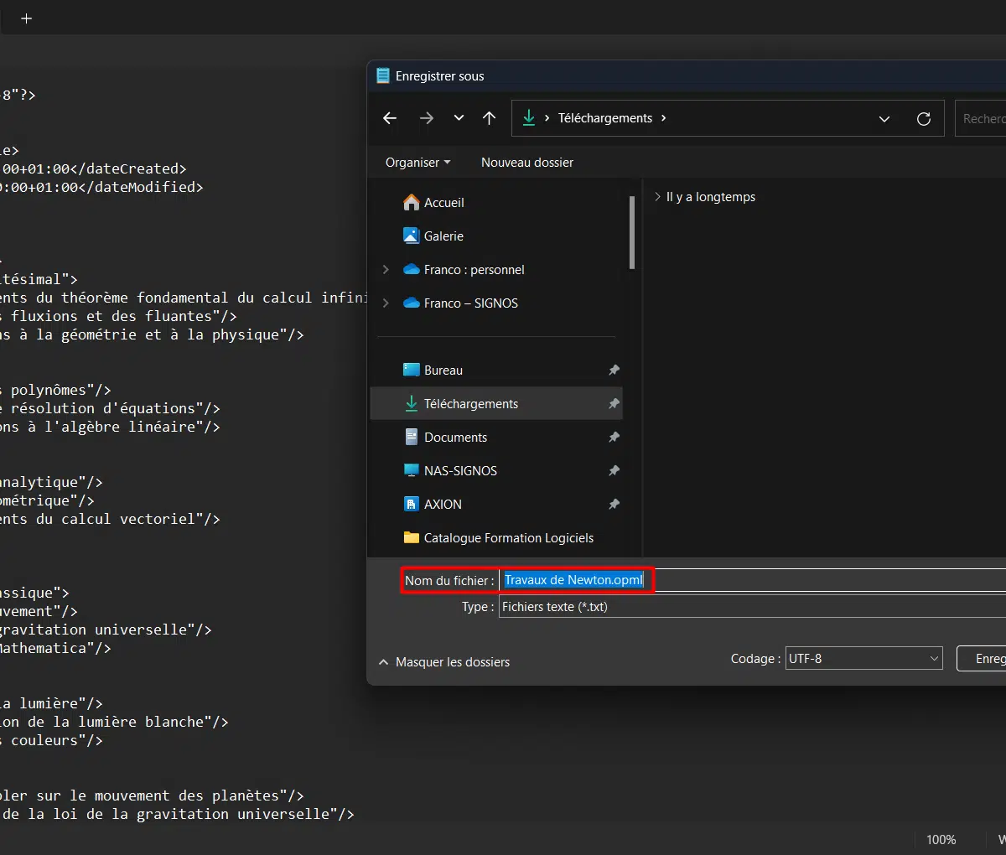The image size is (1006, 855).
Task: Expand the Franco – SIGNOS OneDrive node
Action: 386,303
